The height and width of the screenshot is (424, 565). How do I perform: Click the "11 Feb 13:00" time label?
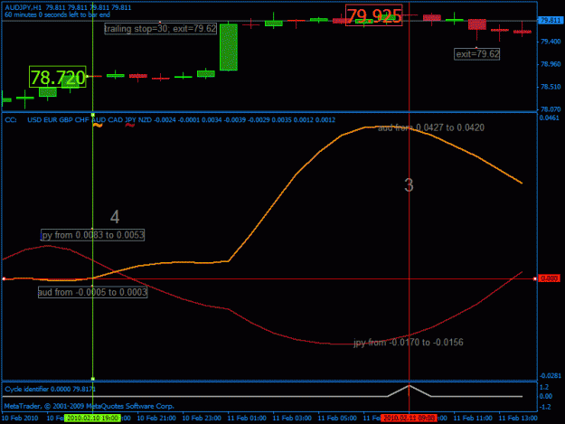click(x=518, y=418)
